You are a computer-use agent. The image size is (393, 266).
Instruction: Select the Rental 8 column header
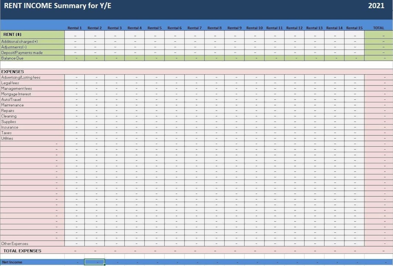(x=214, y=28)
